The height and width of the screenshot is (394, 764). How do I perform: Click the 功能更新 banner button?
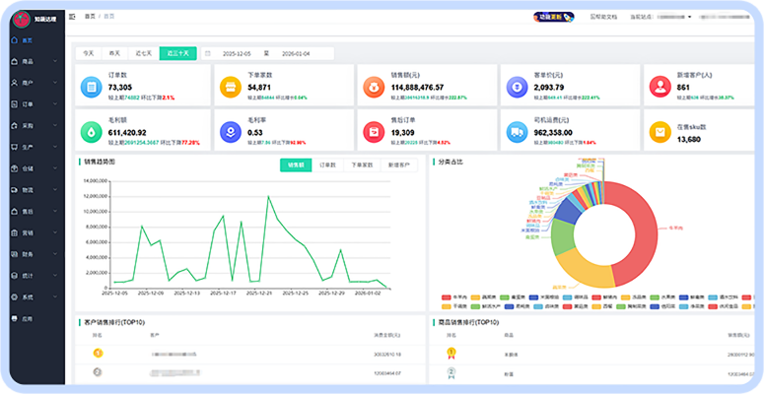(556, 17)
